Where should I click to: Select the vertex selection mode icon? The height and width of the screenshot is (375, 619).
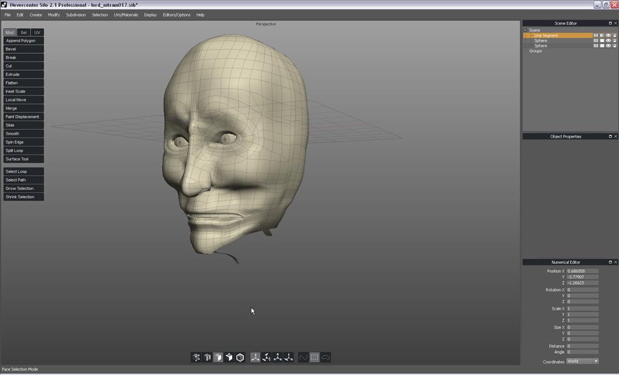pyautogui.click(x=196, y=357)
